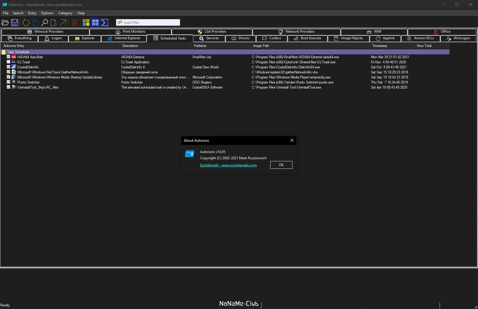Uncheck the Punto Switcher entry checkbox
Screen dimensions: 478x309
pos(9,82)
